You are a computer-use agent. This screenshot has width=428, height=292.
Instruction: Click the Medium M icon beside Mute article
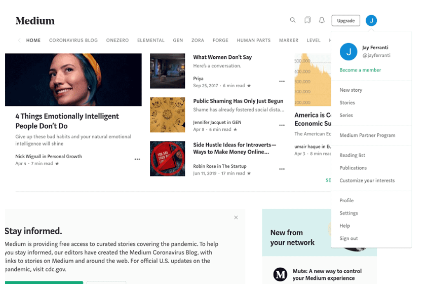pos(280,274)
